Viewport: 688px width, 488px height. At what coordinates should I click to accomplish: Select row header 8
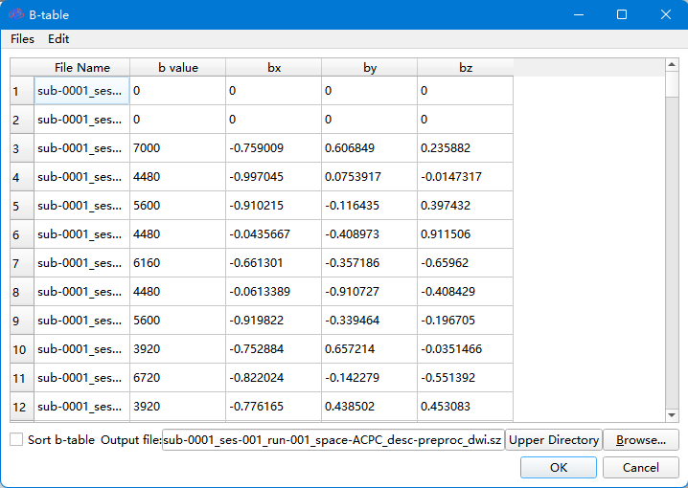pyautogui.click(x=22, y=292)
